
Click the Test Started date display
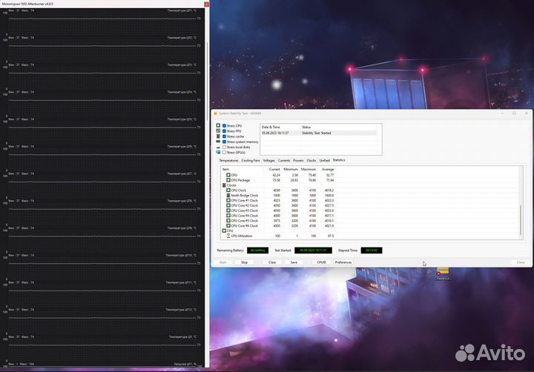(x=313, y=250)
